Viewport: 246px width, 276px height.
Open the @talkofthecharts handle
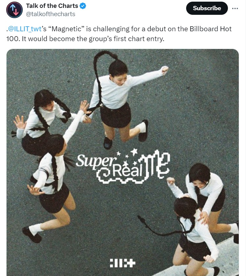point(51,14)
